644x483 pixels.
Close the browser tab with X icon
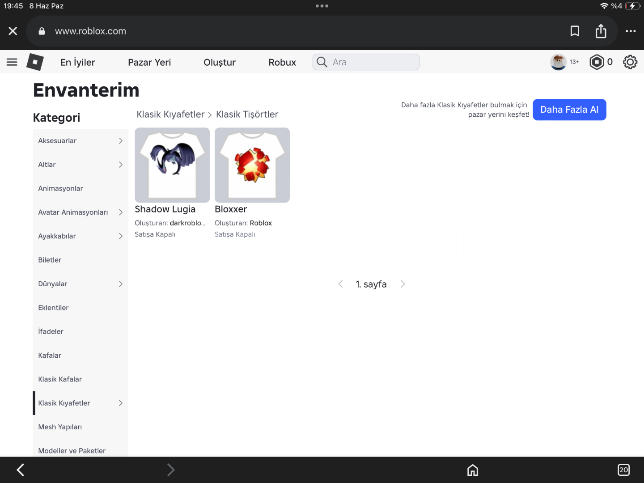coord(13,31)
